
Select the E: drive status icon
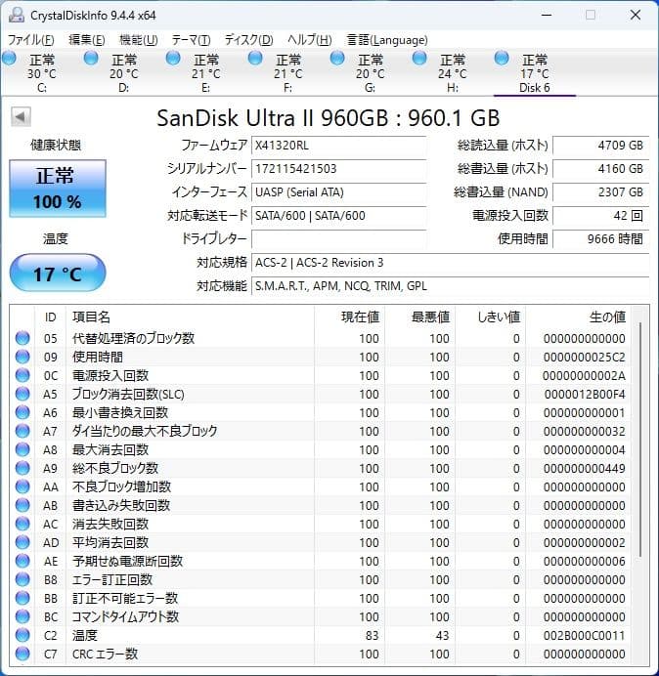click(173, 59)
